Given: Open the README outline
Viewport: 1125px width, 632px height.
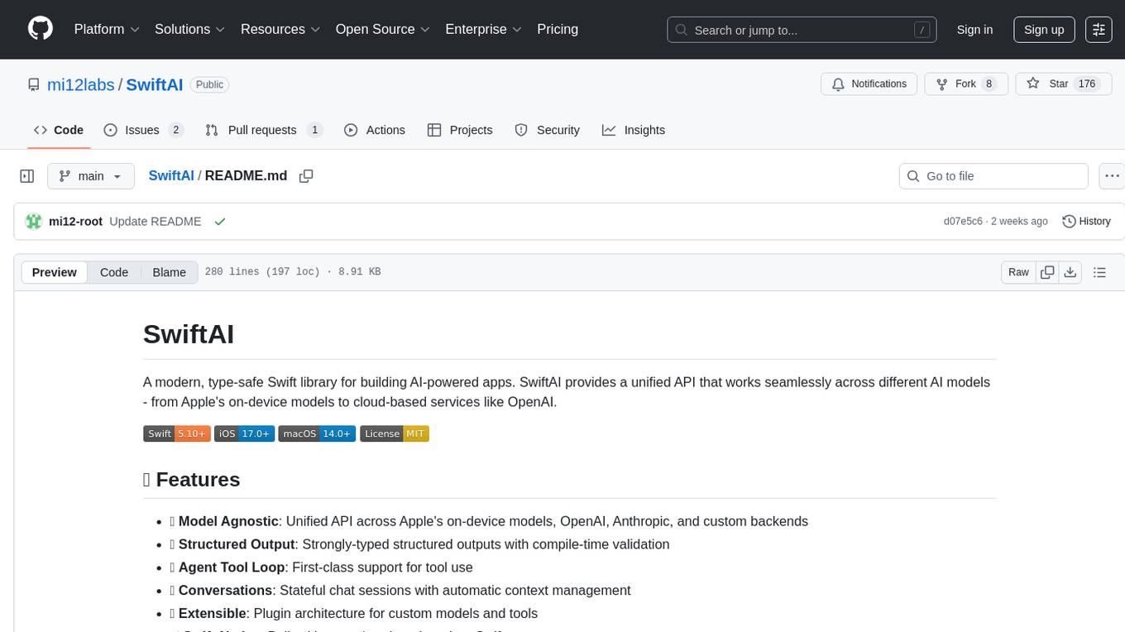Looking at the screenshot, I should [1099, 272].
